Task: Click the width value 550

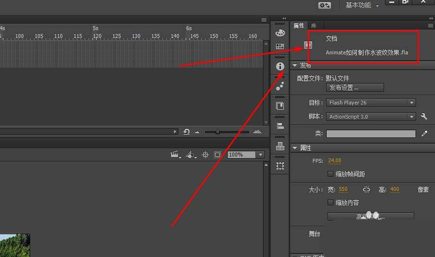Action: [x=343, y=189]
